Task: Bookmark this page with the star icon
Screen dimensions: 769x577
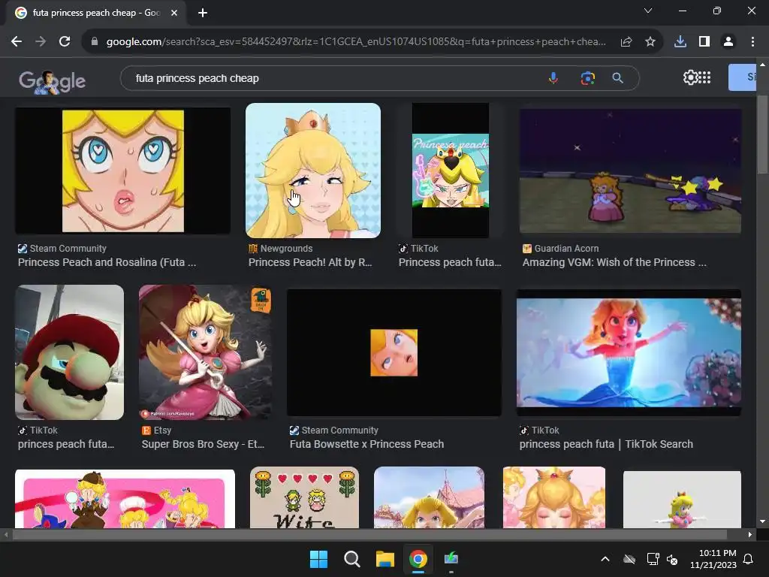Action: point(650,42)
